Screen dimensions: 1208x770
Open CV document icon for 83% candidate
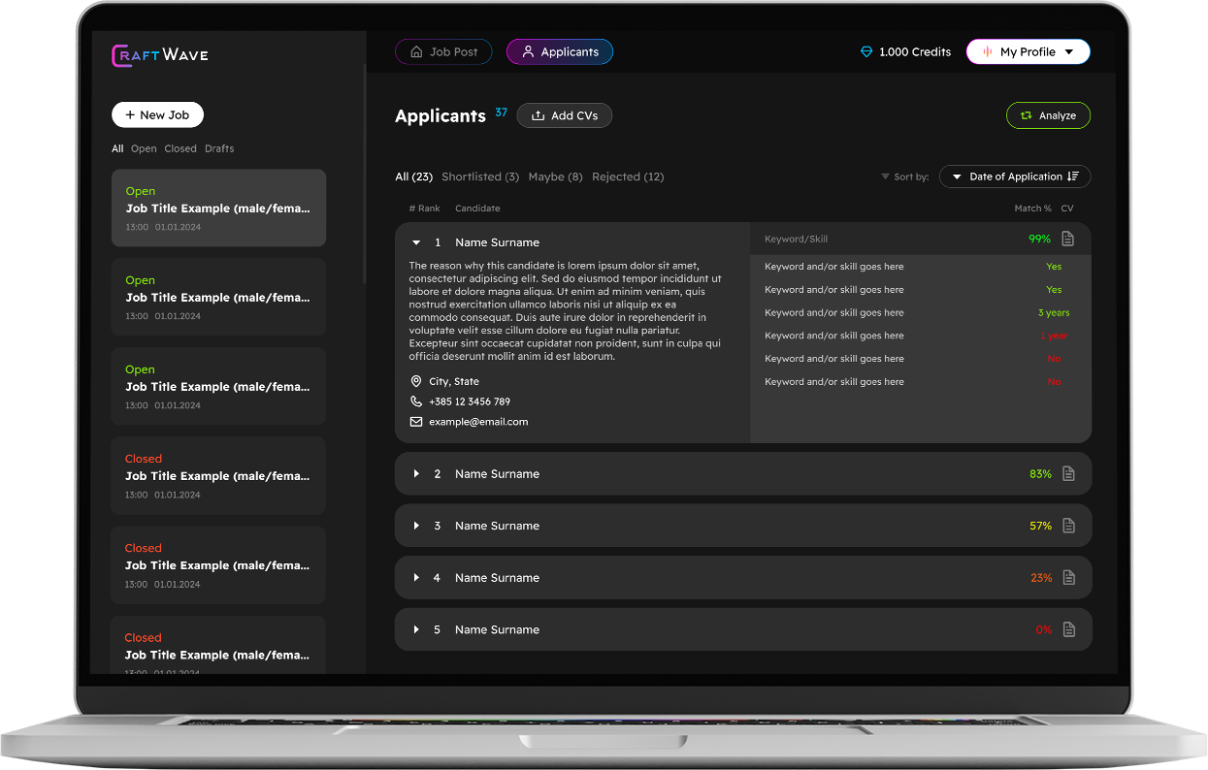pos(1068,474)
